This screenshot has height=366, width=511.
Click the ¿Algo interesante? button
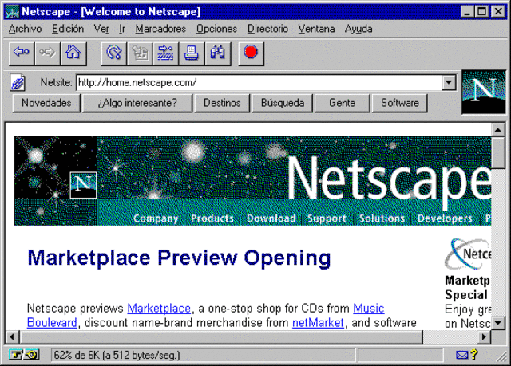(137, 103)
